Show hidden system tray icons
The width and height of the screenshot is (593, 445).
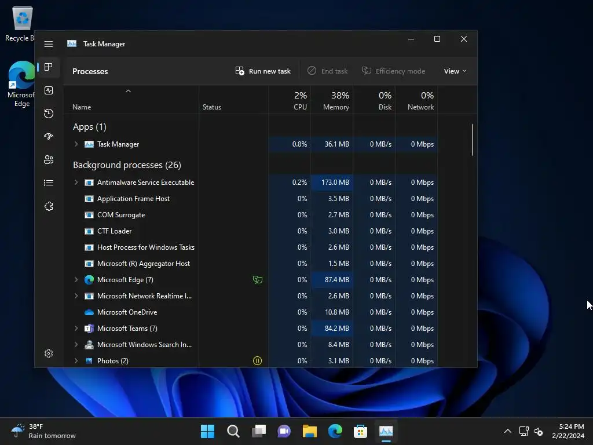pos(508,431)
